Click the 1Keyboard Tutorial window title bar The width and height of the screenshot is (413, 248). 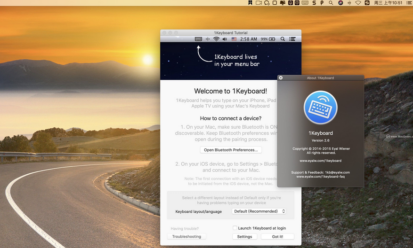pos(231,33)
